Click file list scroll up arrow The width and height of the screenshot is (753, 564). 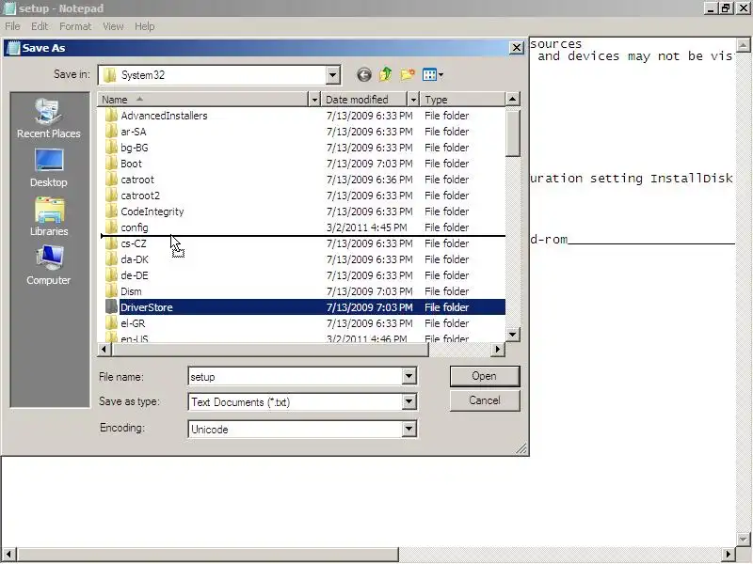pyautogui.click(x=512, y=100)
